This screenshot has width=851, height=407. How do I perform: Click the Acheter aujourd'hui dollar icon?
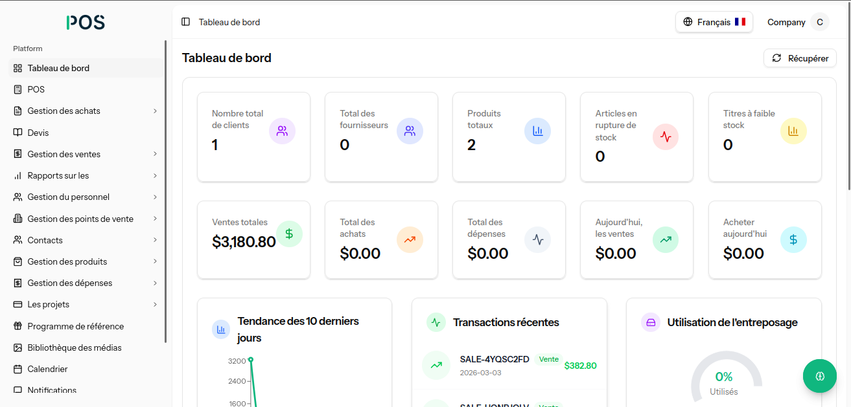click(x=793, y=240)
